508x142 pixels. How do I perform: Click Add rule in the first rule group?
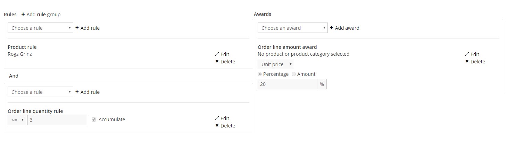coord(88,28)
